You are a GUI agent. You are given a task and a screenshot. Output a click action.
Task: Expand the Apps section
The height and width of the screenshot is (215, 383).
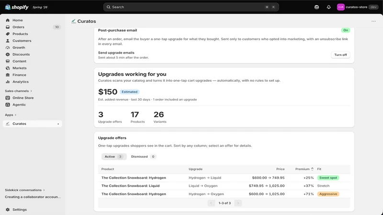point(11,115)
